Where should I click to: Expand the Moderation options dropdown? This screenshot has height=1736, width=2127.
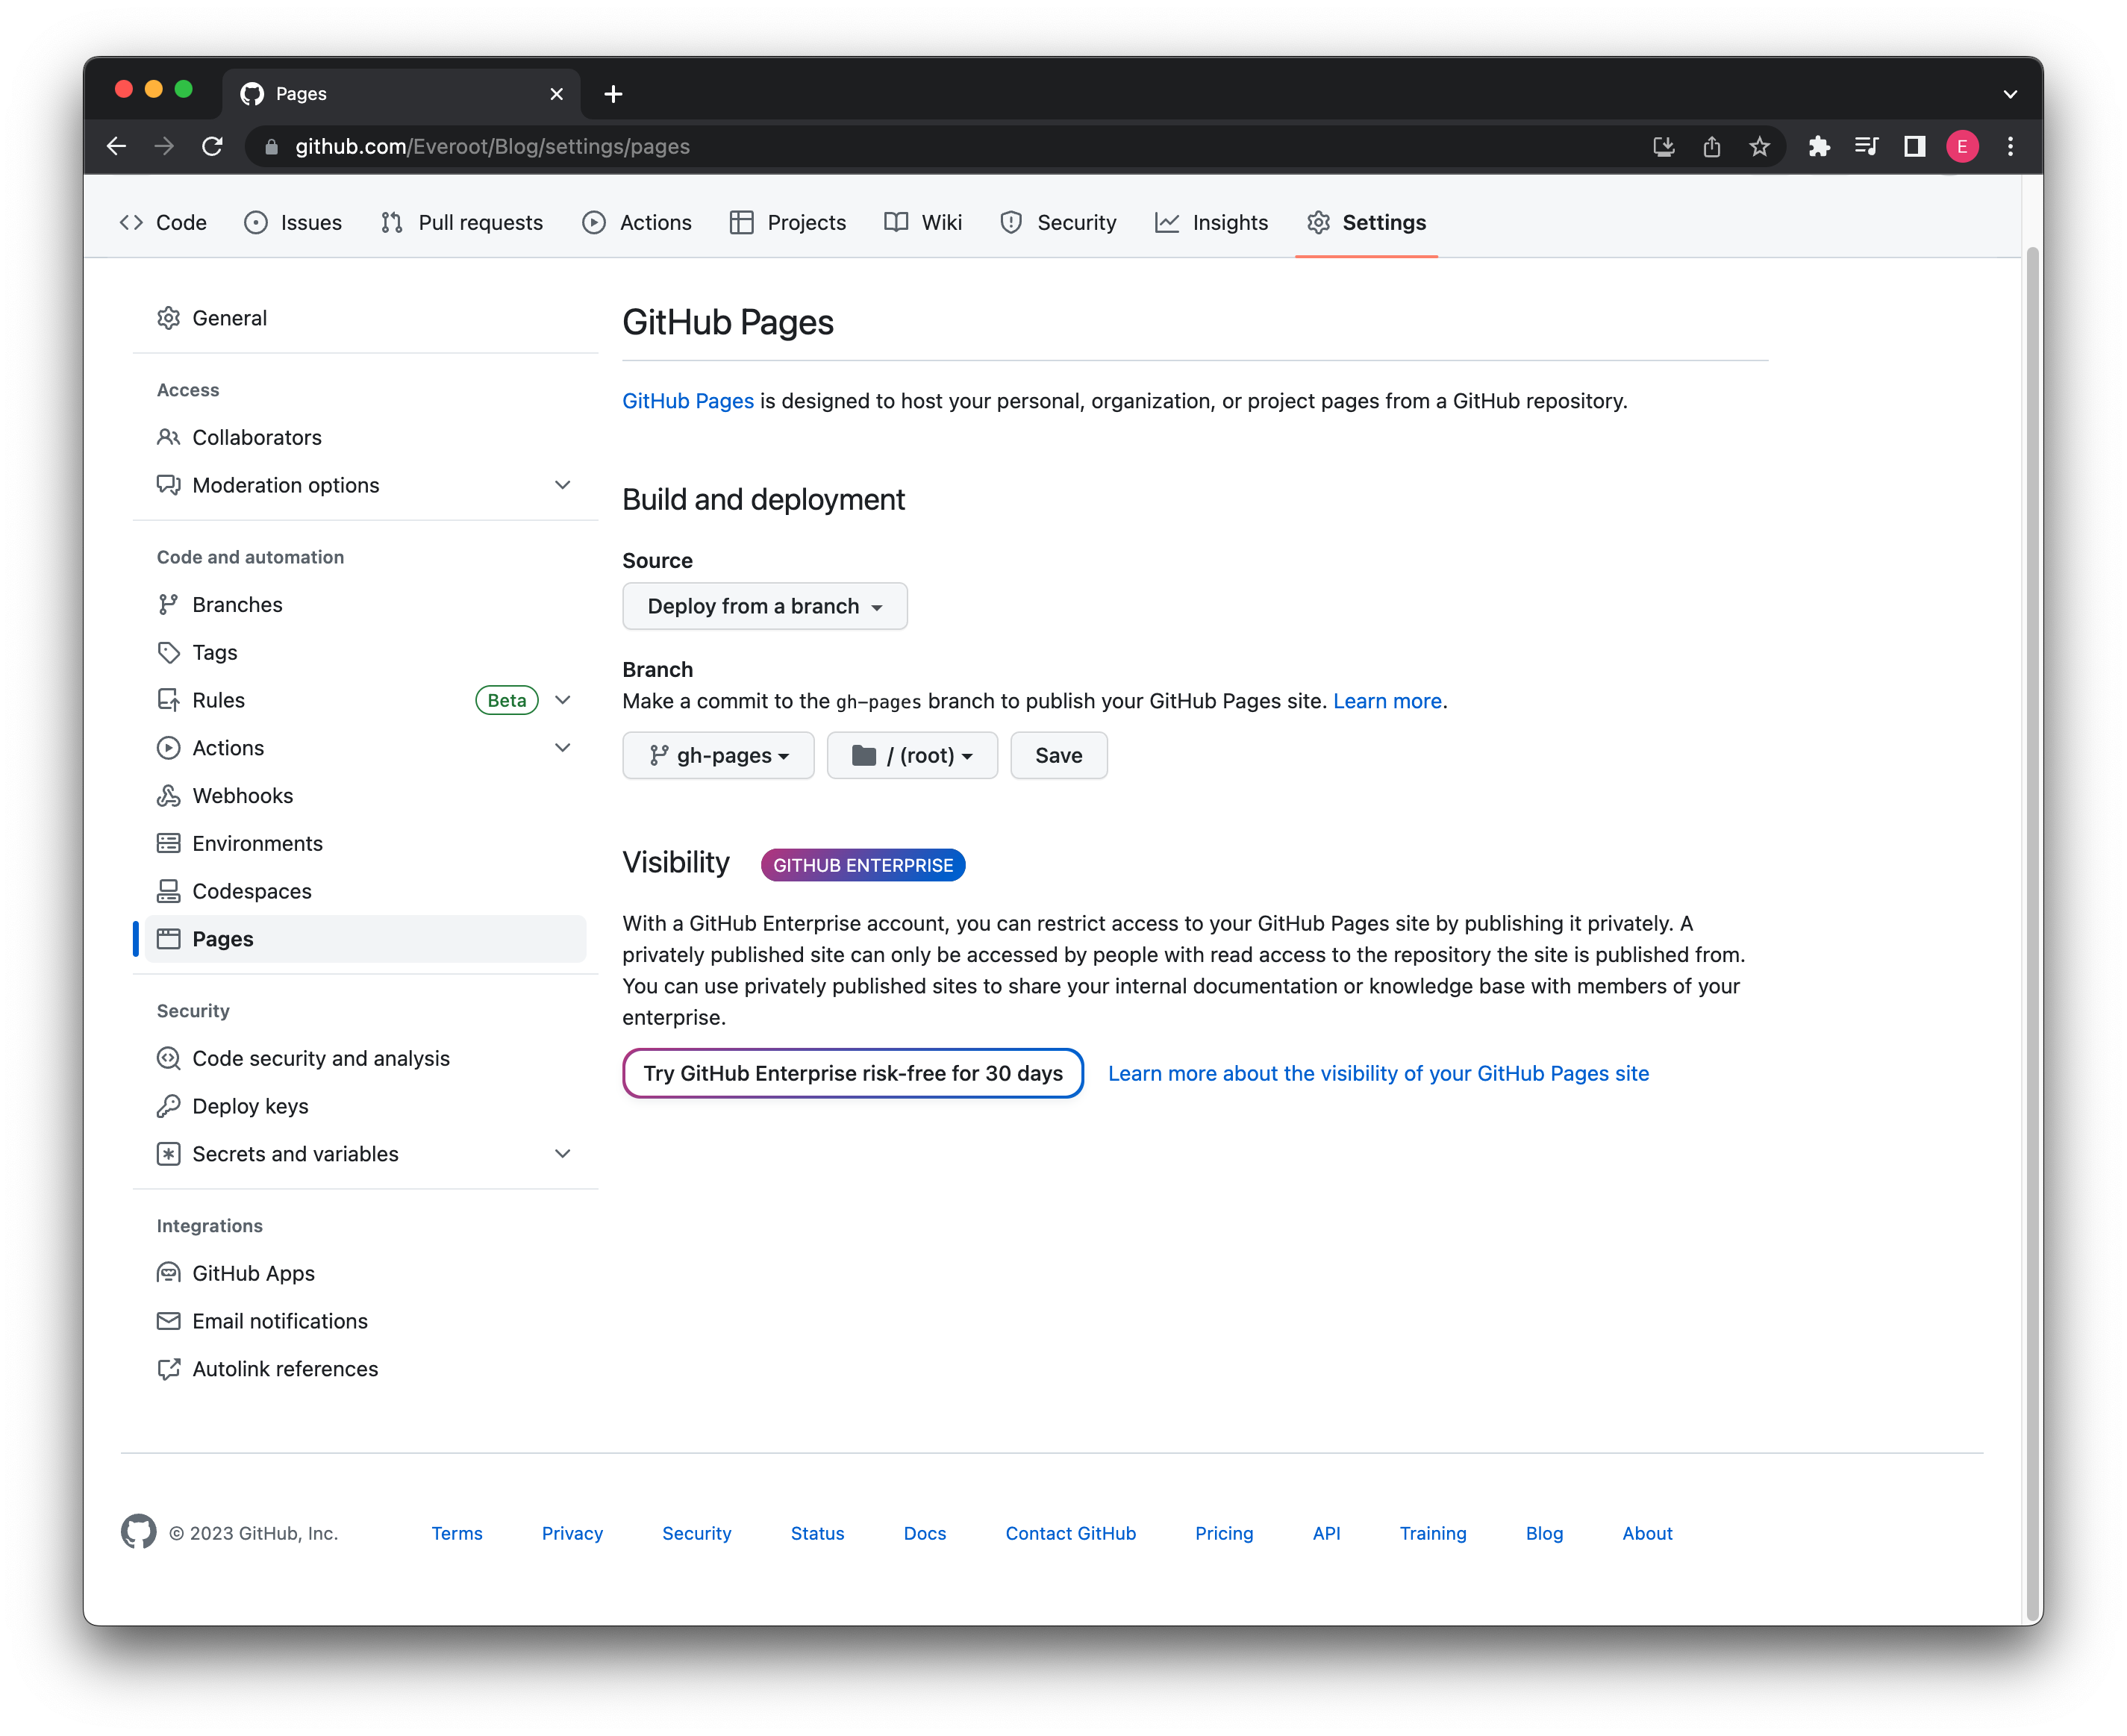(x=562, y=484)
